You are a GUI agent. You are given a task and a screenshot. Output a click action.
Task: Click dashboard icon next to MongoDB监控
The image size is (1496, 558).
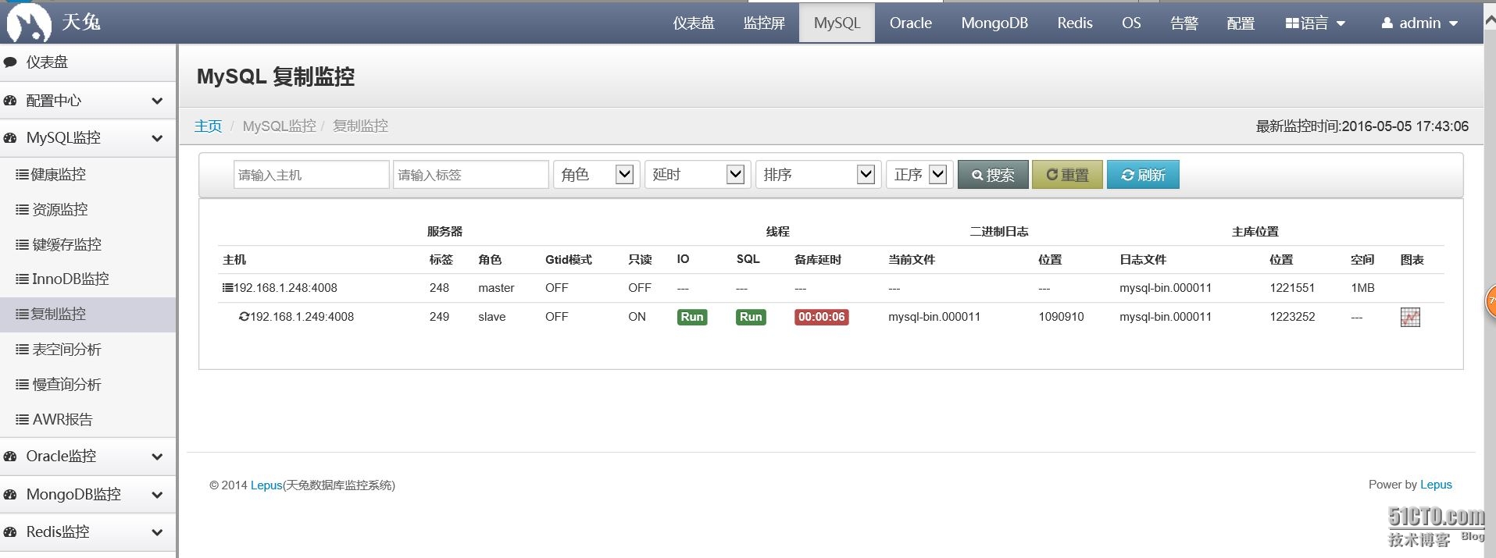(10, 495)
